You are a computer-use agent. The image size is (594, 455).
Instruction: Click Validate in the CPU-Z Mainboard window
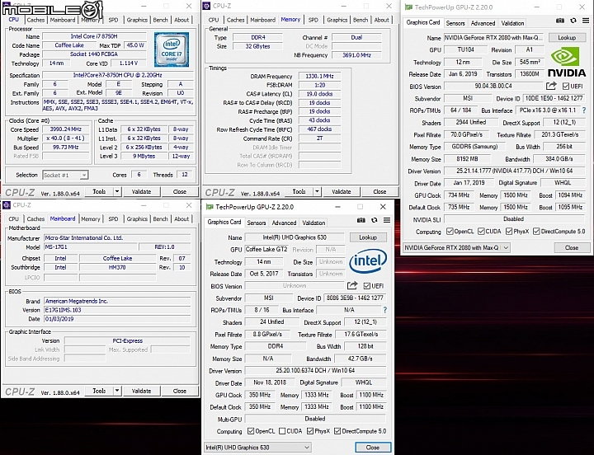141,391
